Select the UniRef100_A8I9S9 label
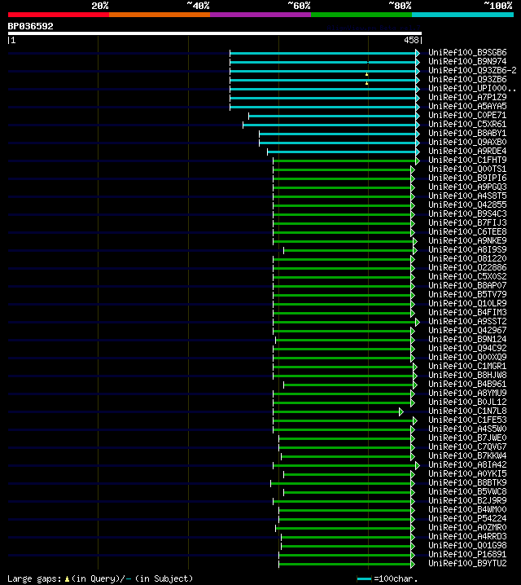The height and width of the screenshot is (585, 521). click(467, 249)
